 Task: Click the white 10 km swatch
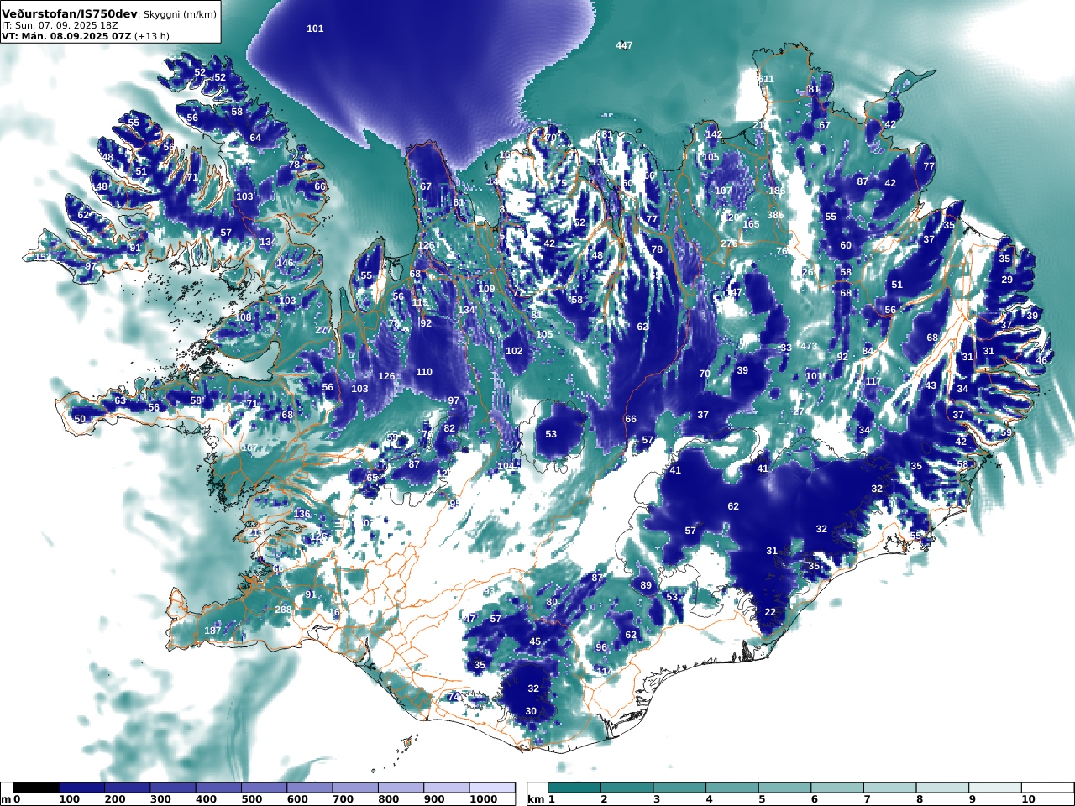pyautogui.click(x=1047, y=788)
